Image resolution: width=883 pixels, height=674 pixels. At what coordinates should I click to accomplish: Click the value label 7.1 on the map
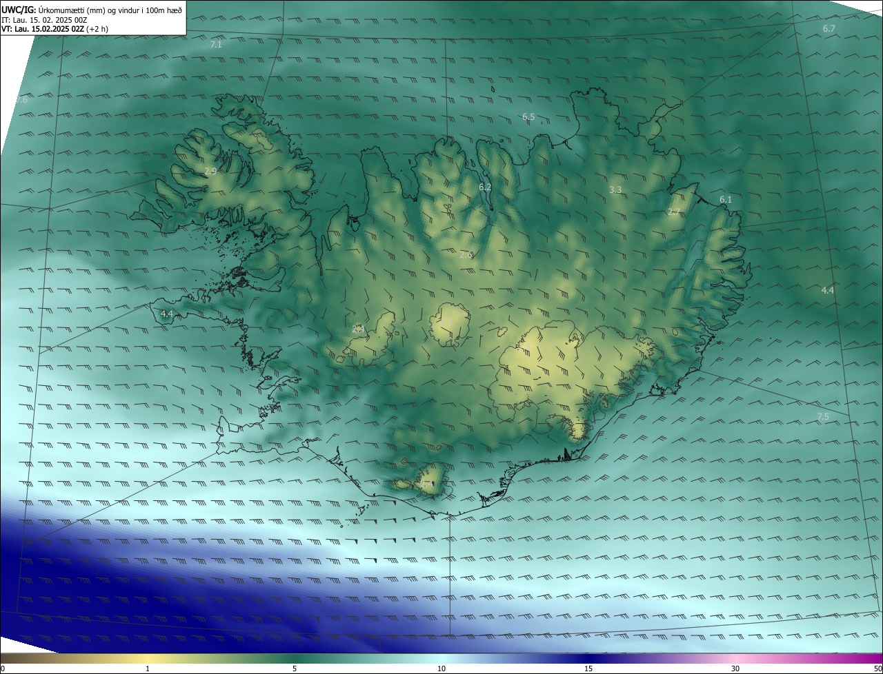216,44
